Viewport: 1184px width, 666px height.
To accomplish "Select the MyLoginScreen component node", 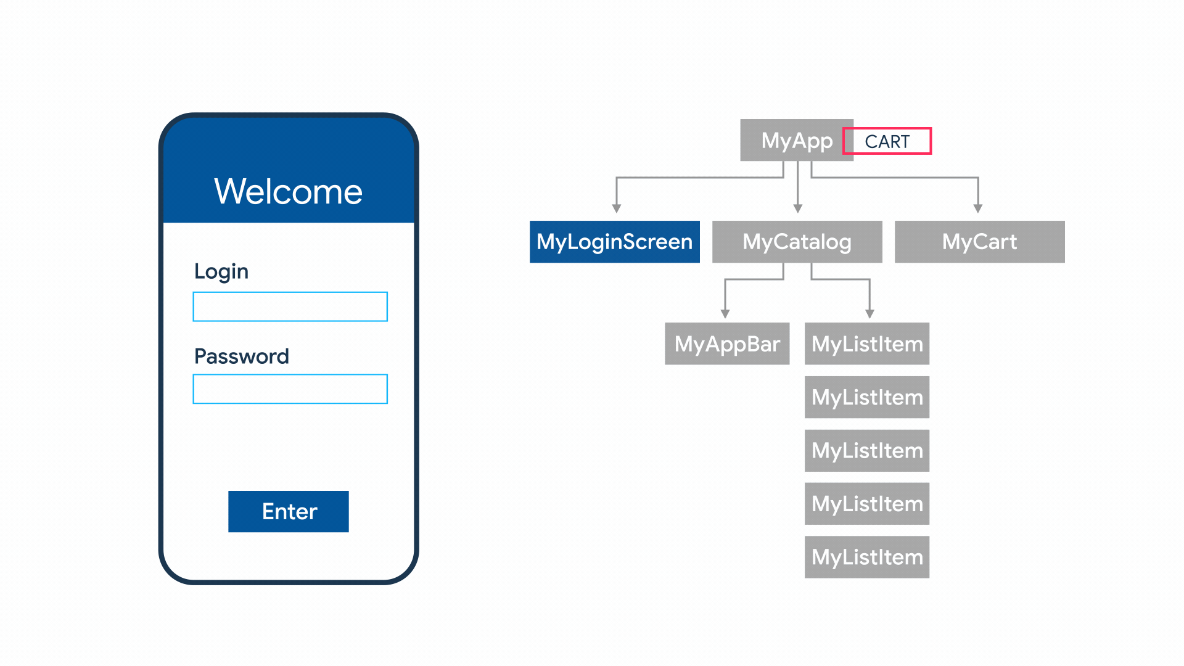I will 614,242.
